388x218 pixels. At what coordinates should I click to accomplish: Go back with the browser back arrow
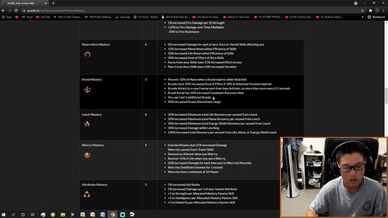pyautogui.click(x=3, y=11)
